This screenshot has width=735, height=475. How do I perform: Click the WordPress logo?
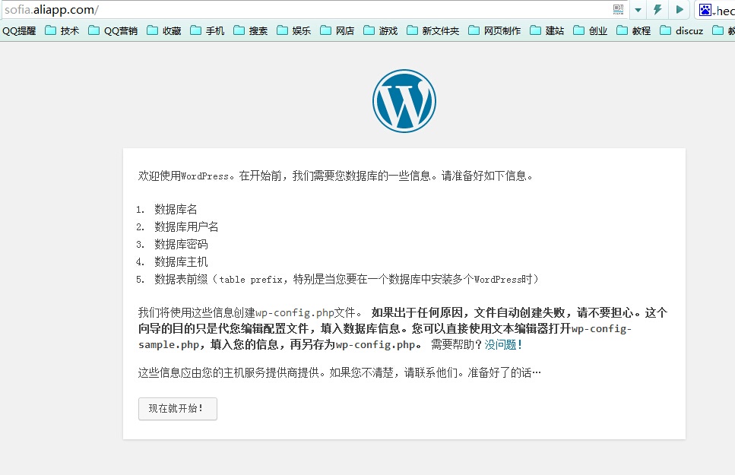[x=404, y=101]
